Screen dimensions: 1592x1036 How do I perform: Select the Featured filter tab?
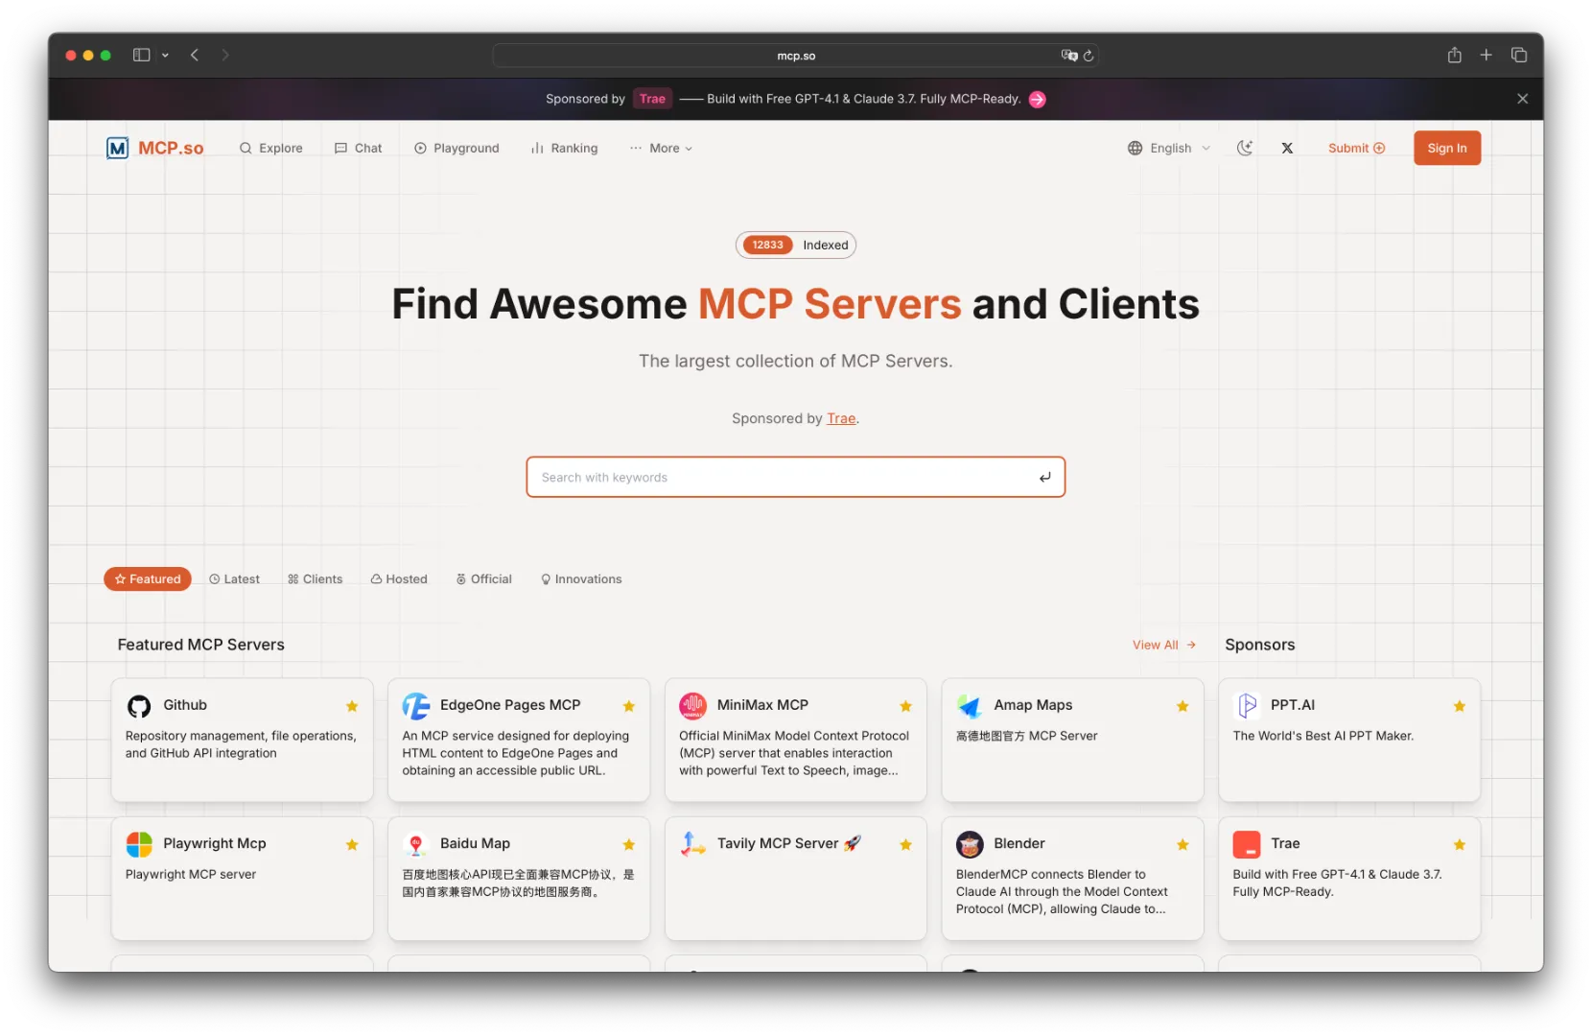click(148, 579)
